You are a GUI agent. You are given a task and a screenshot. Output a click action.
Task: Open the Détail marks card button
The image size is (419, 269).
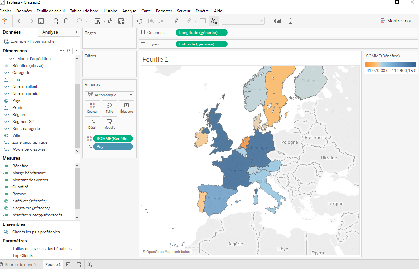point(92,123)
